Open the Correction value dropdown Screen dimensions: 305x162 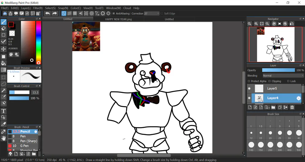click(151, 14)
